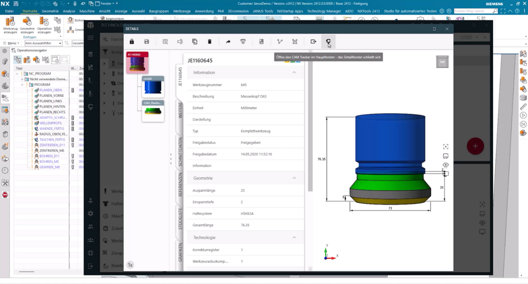Click the hamburger menu in Technology Manager sidebar
528x284 pixels.
(x=91, y=38)
